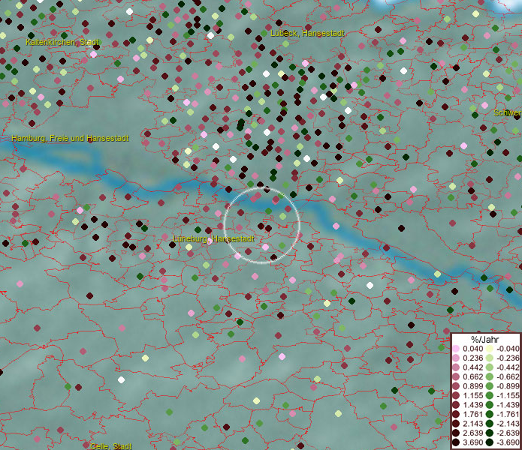Click the Lüneburg, Hansestadt map label

[214, 238]
